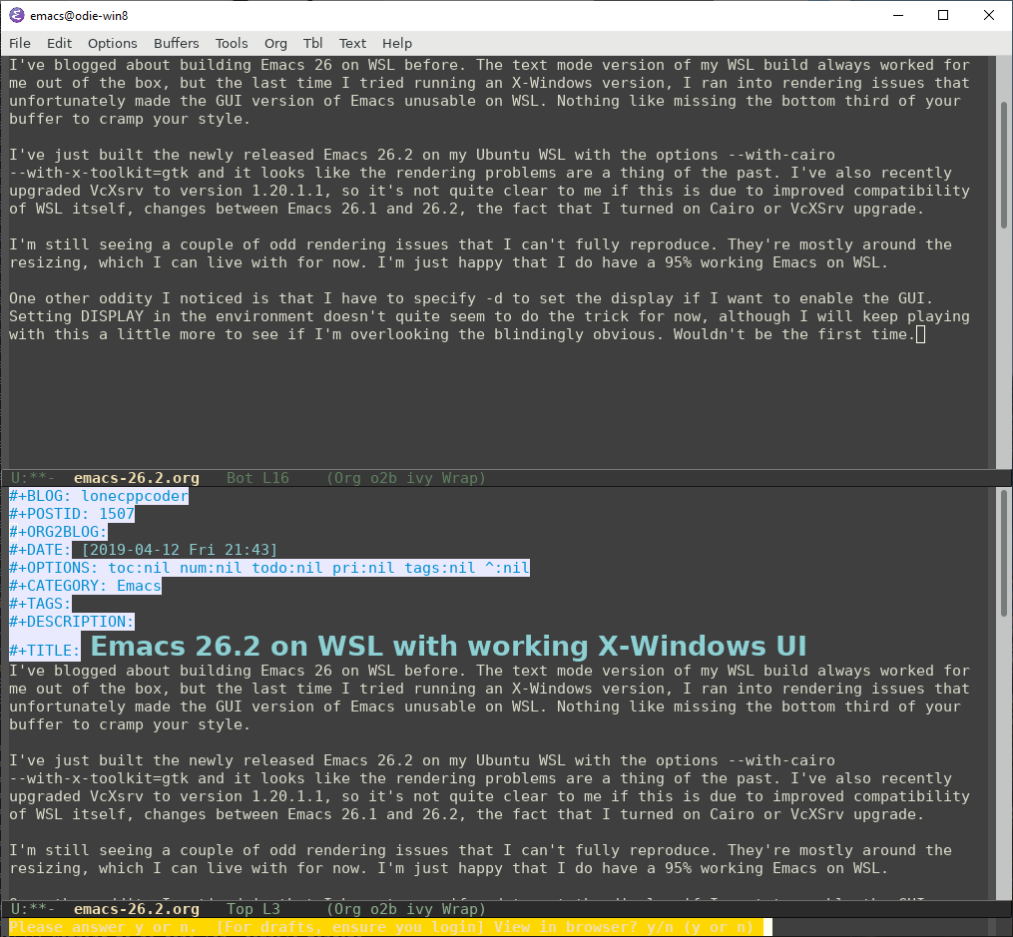Click the "#+DESCRIPTION:" keyword line
1013x937 pixels.
click(72, 623)
